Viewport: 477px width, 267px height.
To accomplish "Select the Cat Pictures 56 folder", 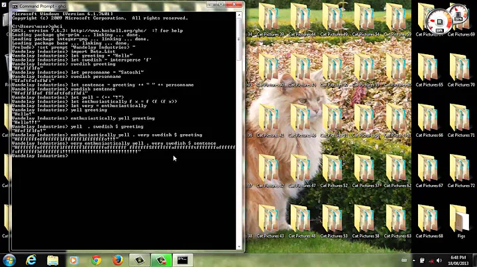I will 365,121.
